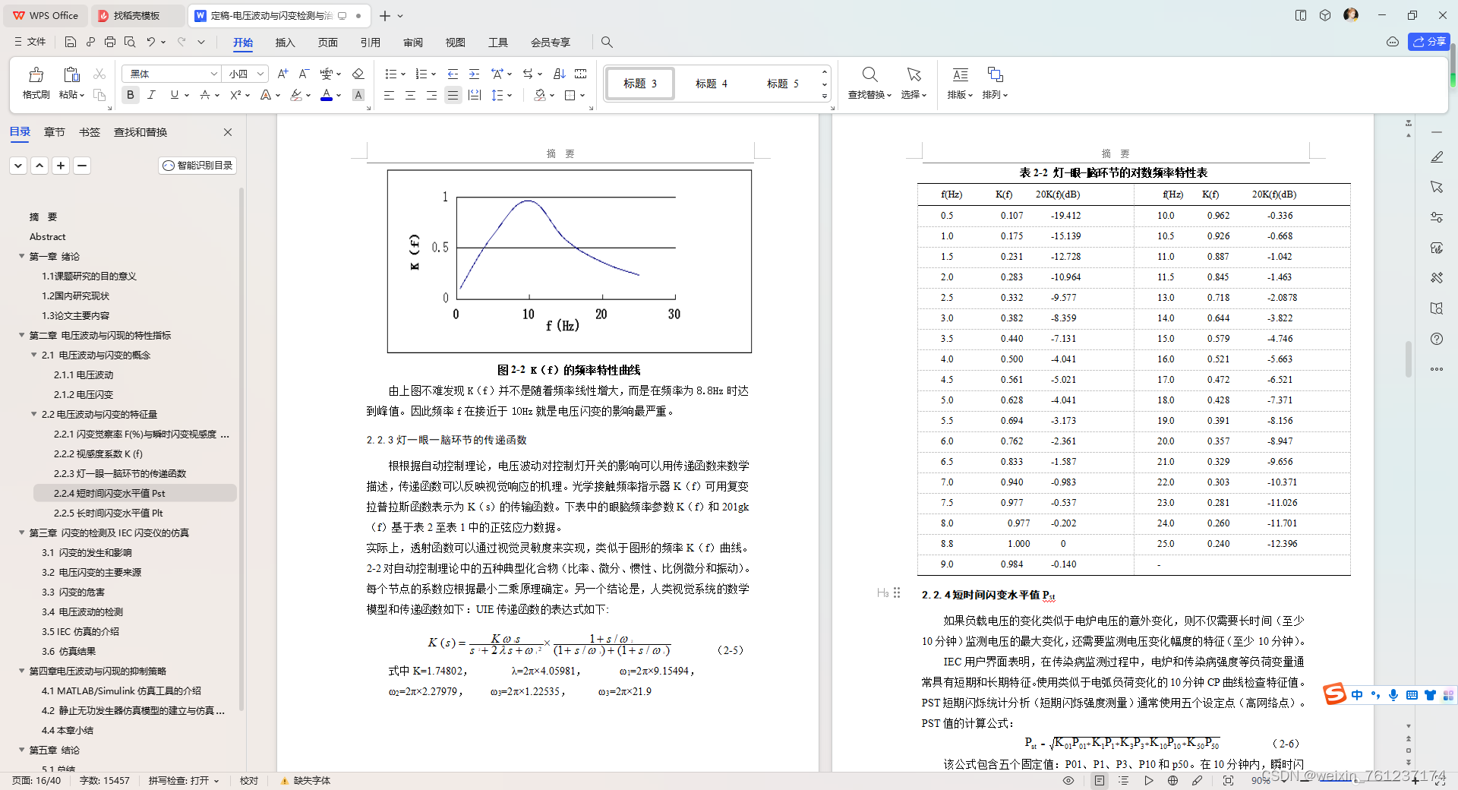Click the 找稻壳模板 window tab
Screen dimensions: 1458x790
click(x=137, y=15)
